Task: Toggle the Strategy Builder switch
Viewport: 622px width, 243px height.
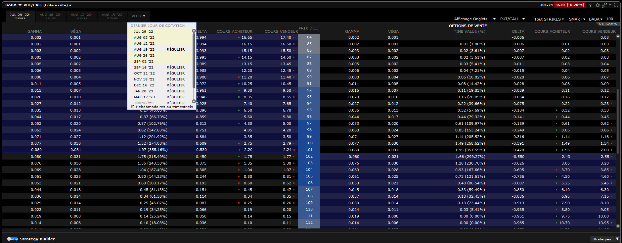Action: coord(12,239)
